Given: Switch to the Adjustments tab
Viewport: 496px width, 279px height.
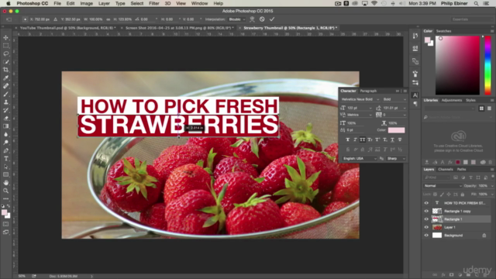Looking at the screenshot, I should click(451, 100).
